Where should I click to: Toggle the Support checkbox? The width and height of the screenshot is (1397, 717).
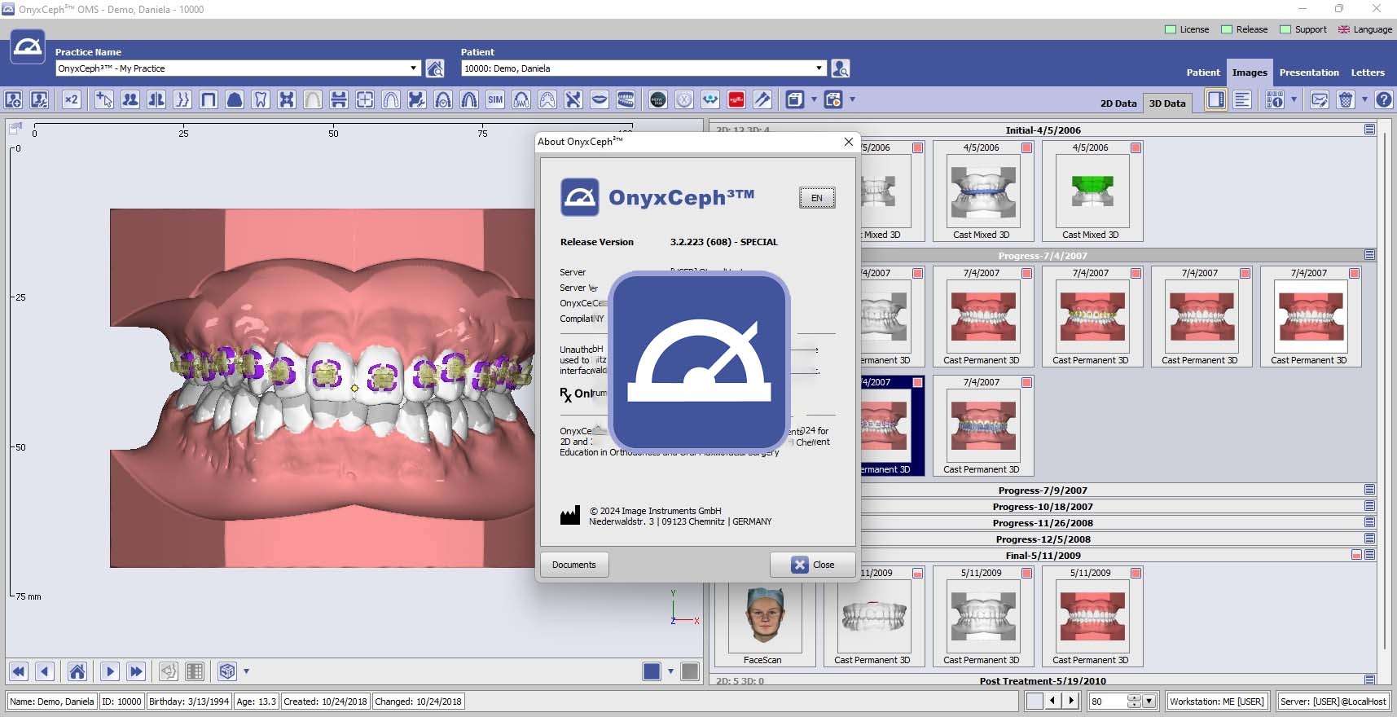[x=1285, y=29]
